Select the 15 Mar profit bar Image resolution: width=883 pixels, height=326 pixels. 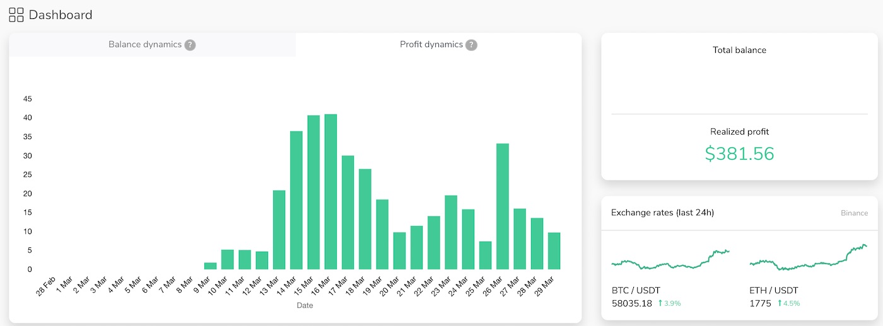[x=313, y=193]
